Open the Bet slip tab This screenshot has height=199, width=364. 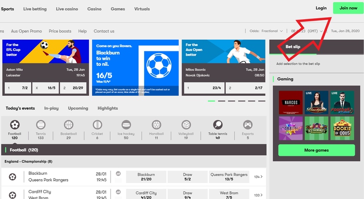(x=293, y=46)
